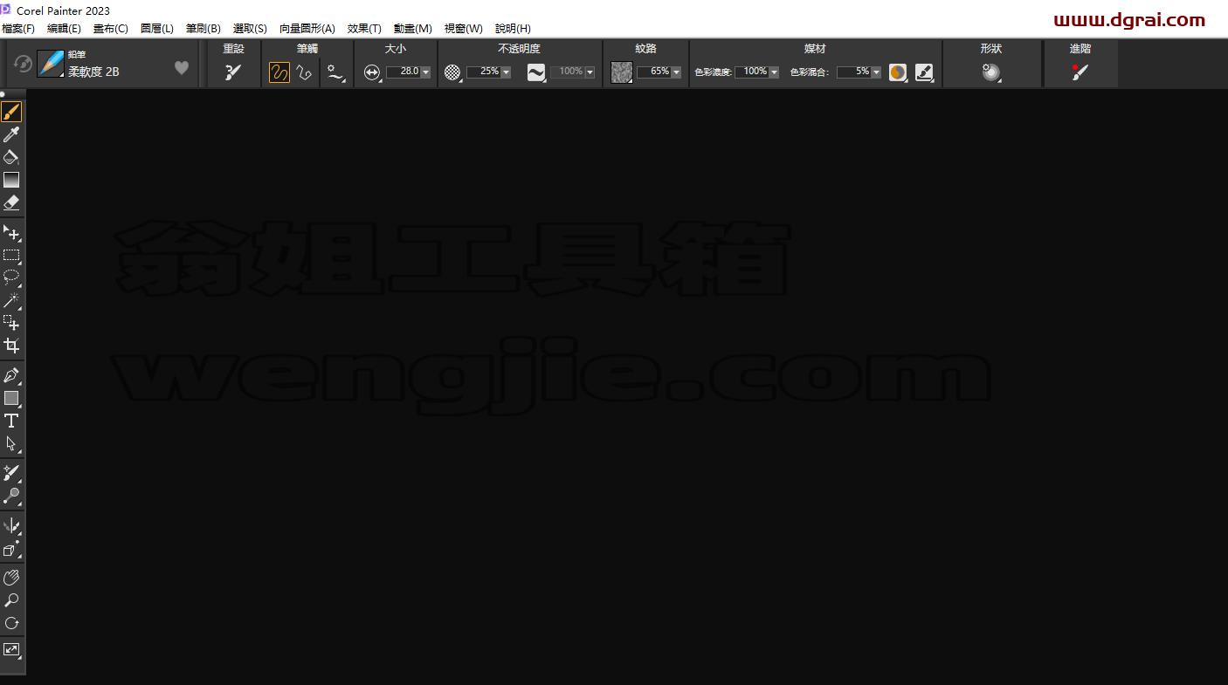Select the Paint Bucket tool
This screenshot has width=1228, height=685.
11,157
